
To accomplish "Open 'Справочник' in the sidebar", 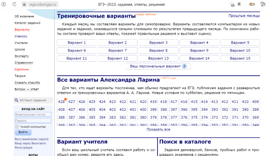I will [24, 62].
